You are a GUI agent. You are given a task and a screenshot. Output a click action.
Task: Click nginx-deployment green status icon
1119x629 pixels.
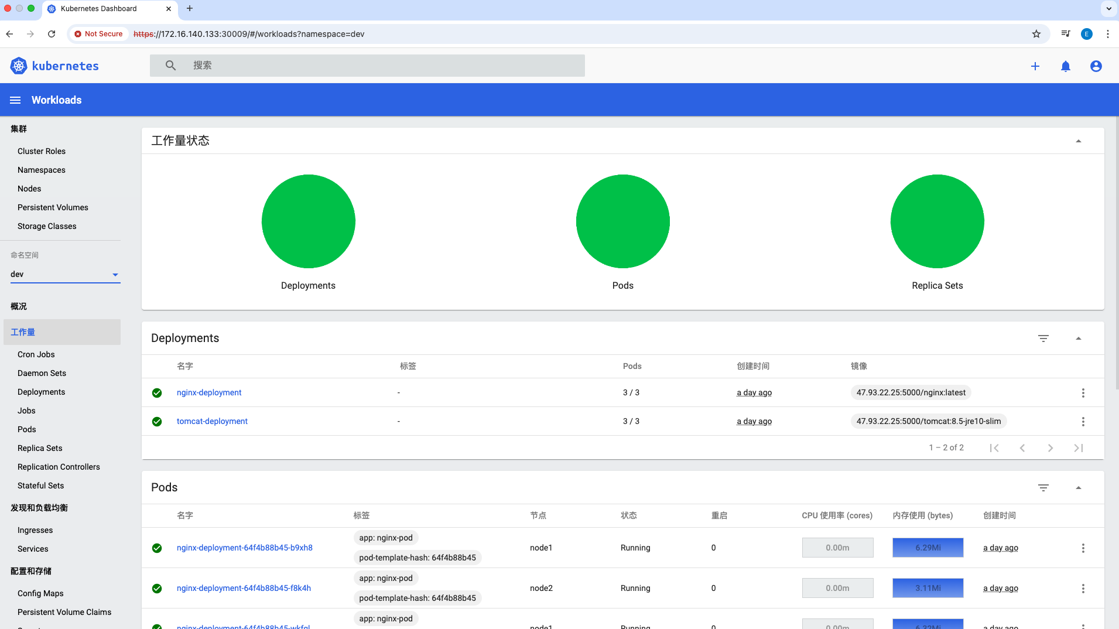pyautogui.click(x=157, y=393)
